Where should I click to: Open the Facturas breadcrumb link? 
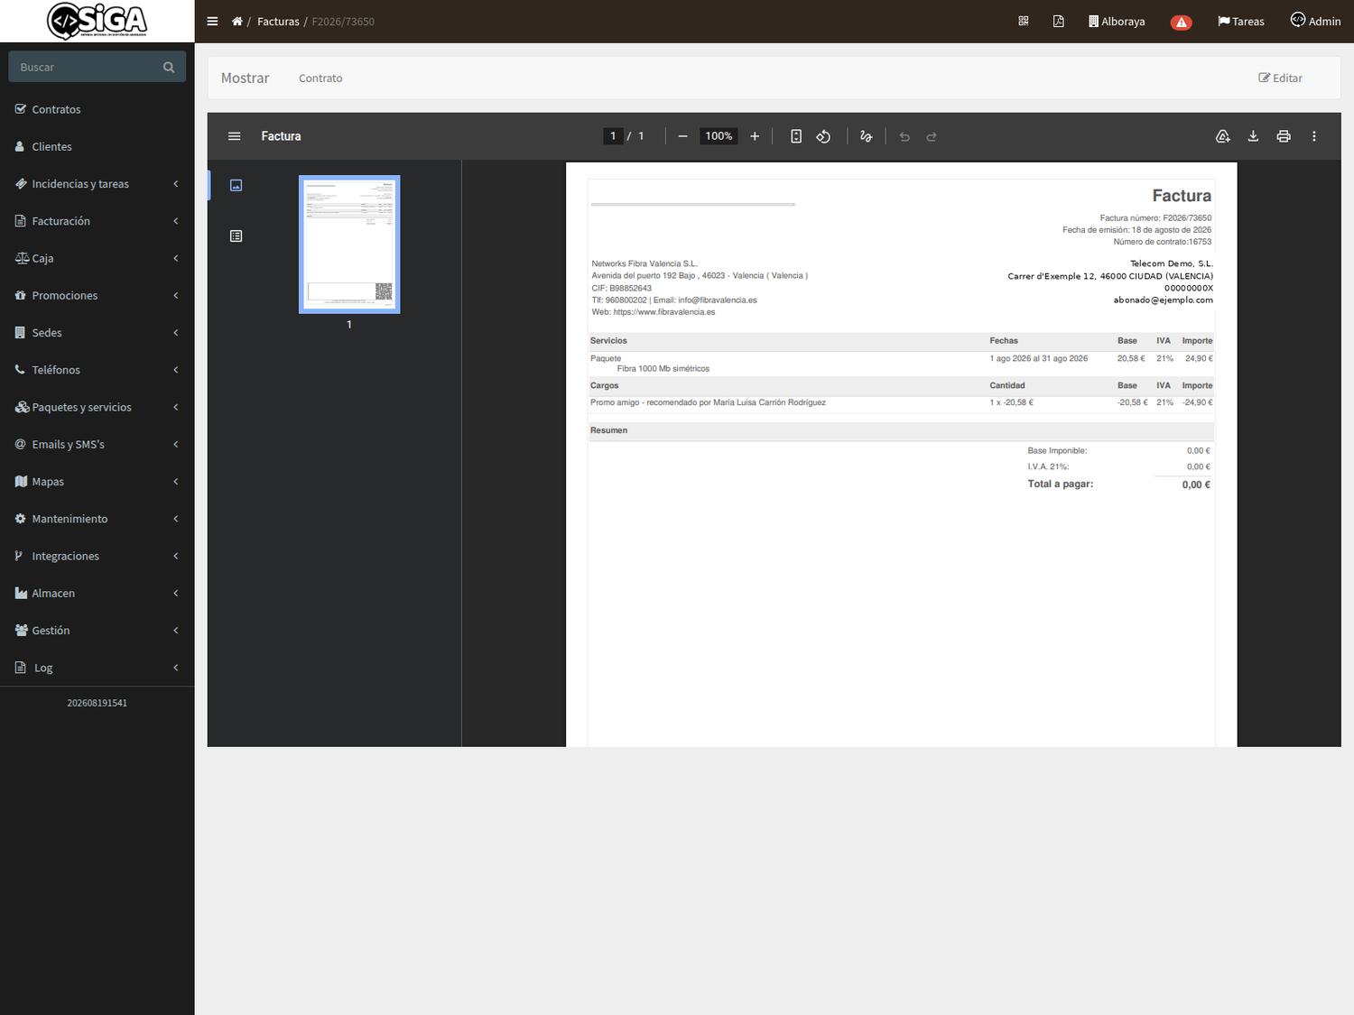tap(278, 22)
